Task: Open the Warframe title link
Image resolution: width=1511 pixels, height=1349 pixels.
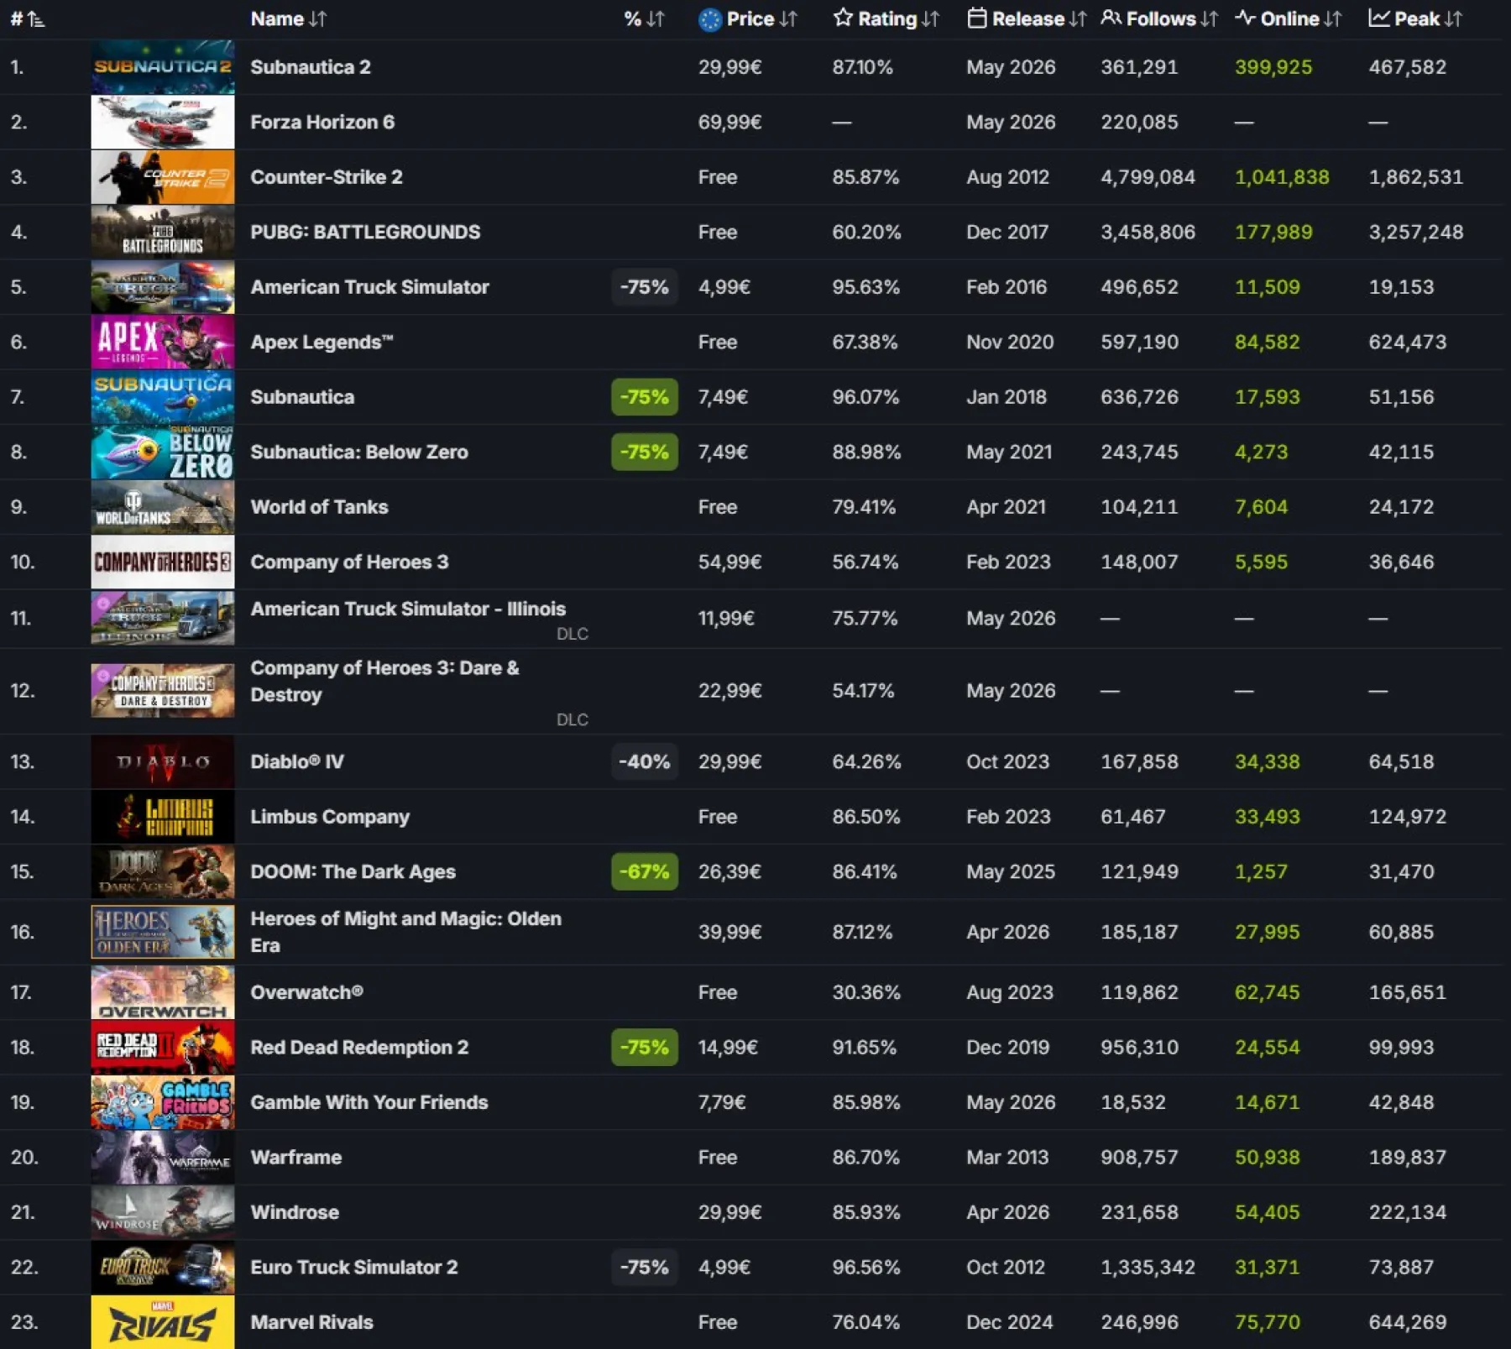Action: 295,1157
